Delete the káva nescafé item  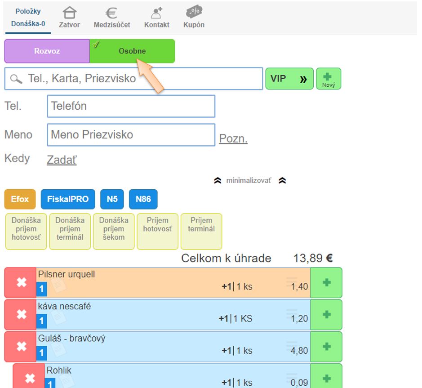[x=21, y=314]
